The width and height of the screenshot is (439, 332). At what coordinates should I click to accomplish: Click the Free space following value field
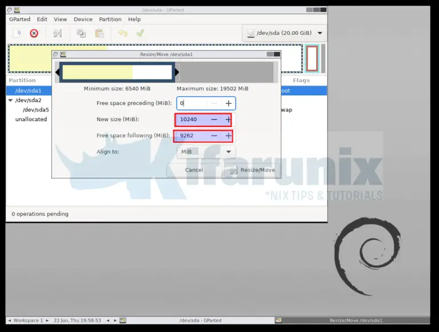click(191, 136)
